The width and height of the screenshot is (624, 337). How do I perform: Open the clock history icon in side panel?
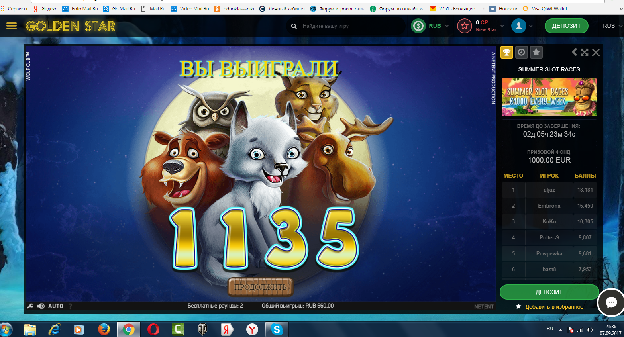[x=521, y=52]
